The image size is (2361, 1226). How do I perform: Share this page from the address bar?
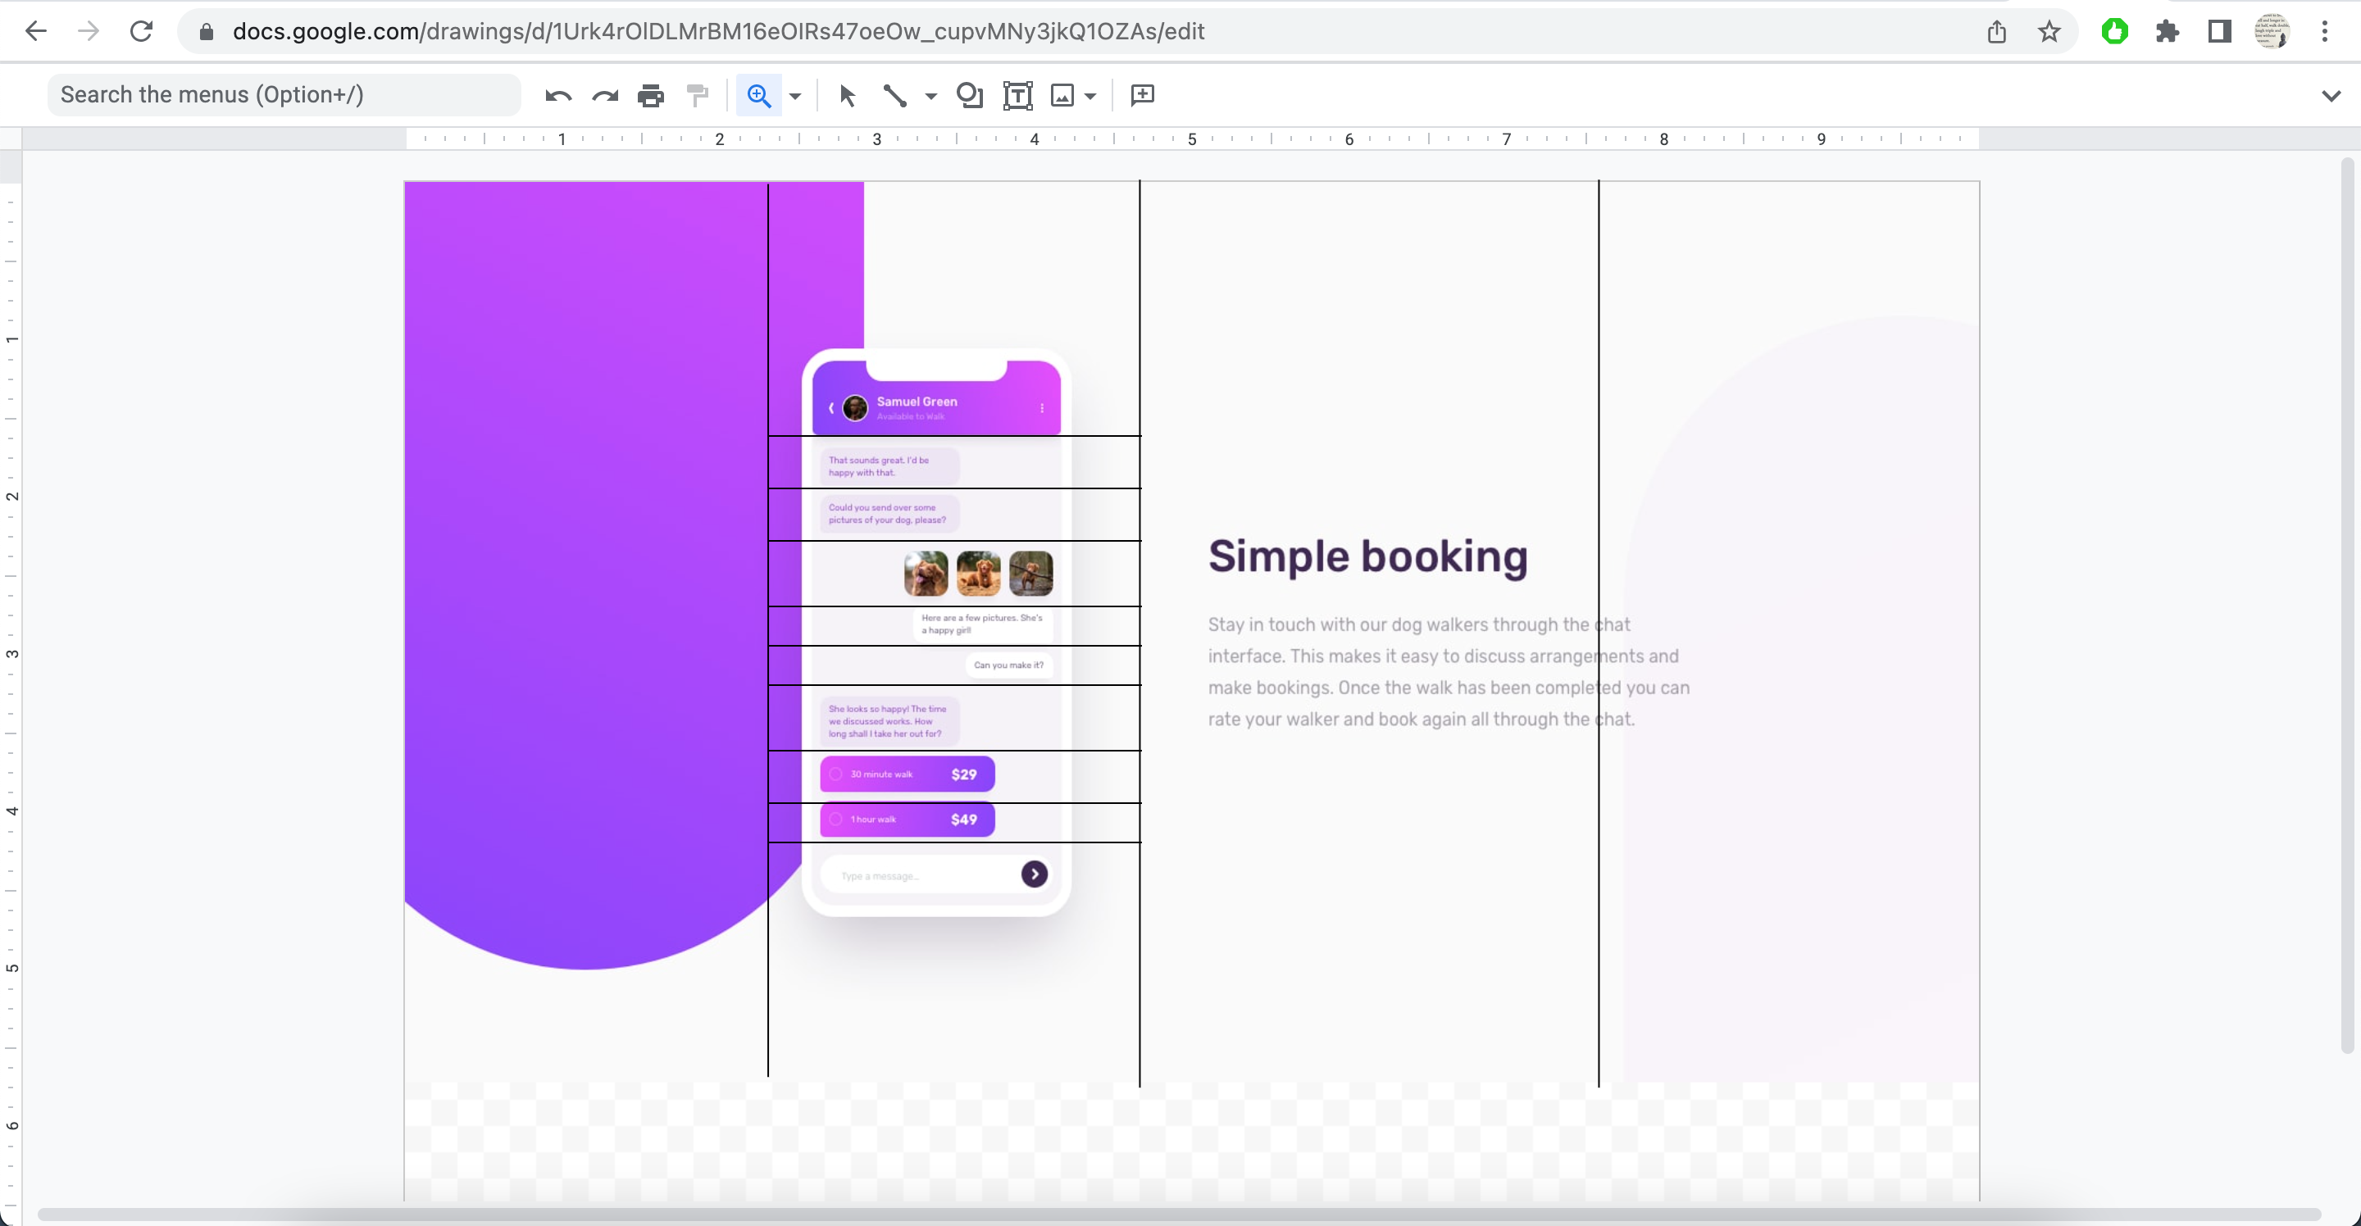click(x=1996, y=32)
